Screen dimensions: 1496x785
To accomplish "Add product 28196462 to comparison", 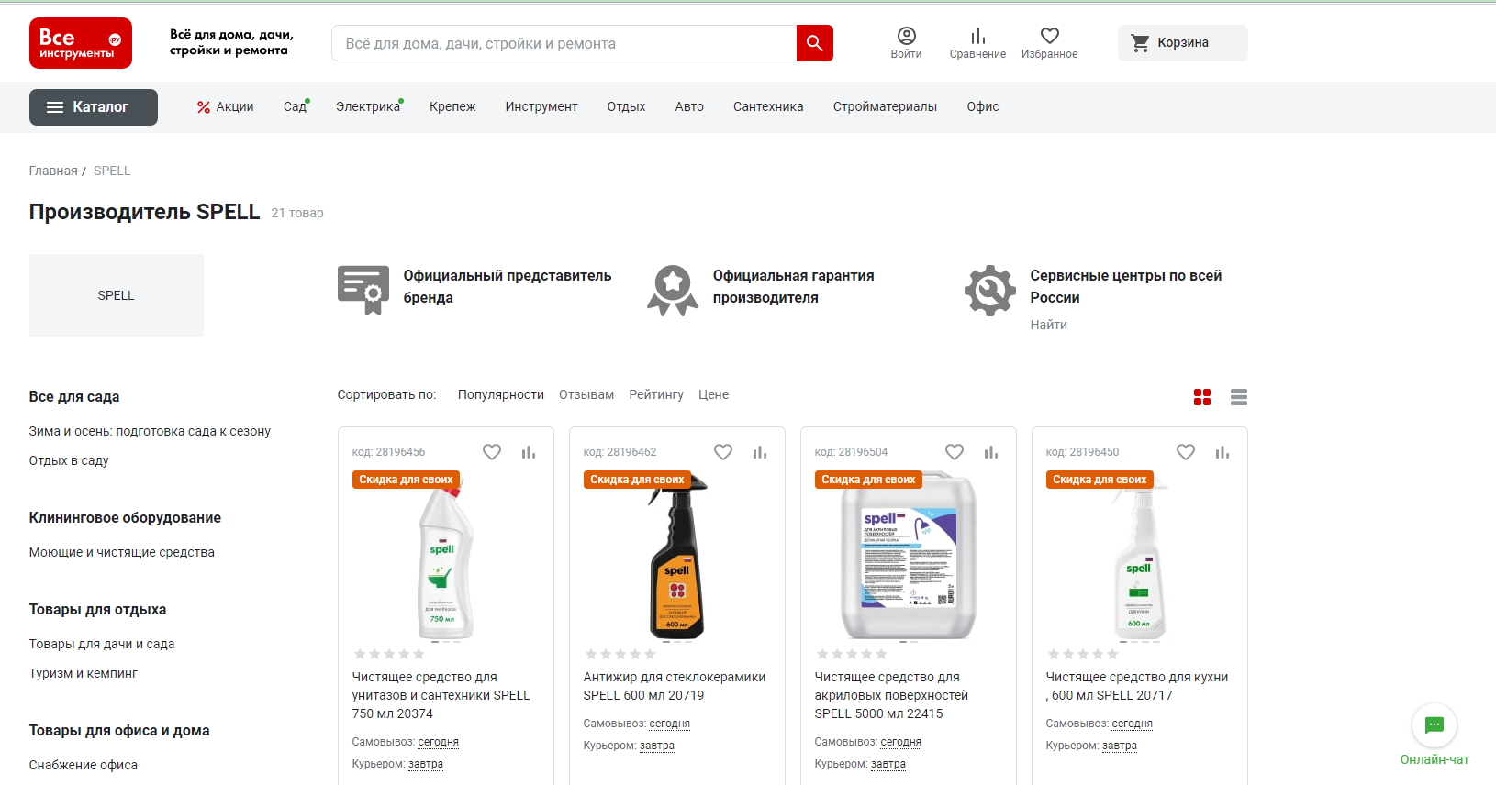I will pyautogui.click(x=760, y=452).
